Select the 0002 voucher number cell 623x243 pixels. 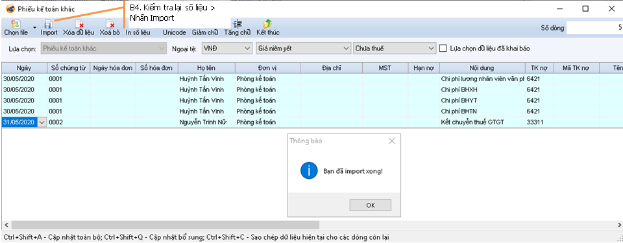[x=69, y=122]
